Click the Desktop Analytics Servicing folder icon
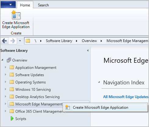 click(12, 97)
